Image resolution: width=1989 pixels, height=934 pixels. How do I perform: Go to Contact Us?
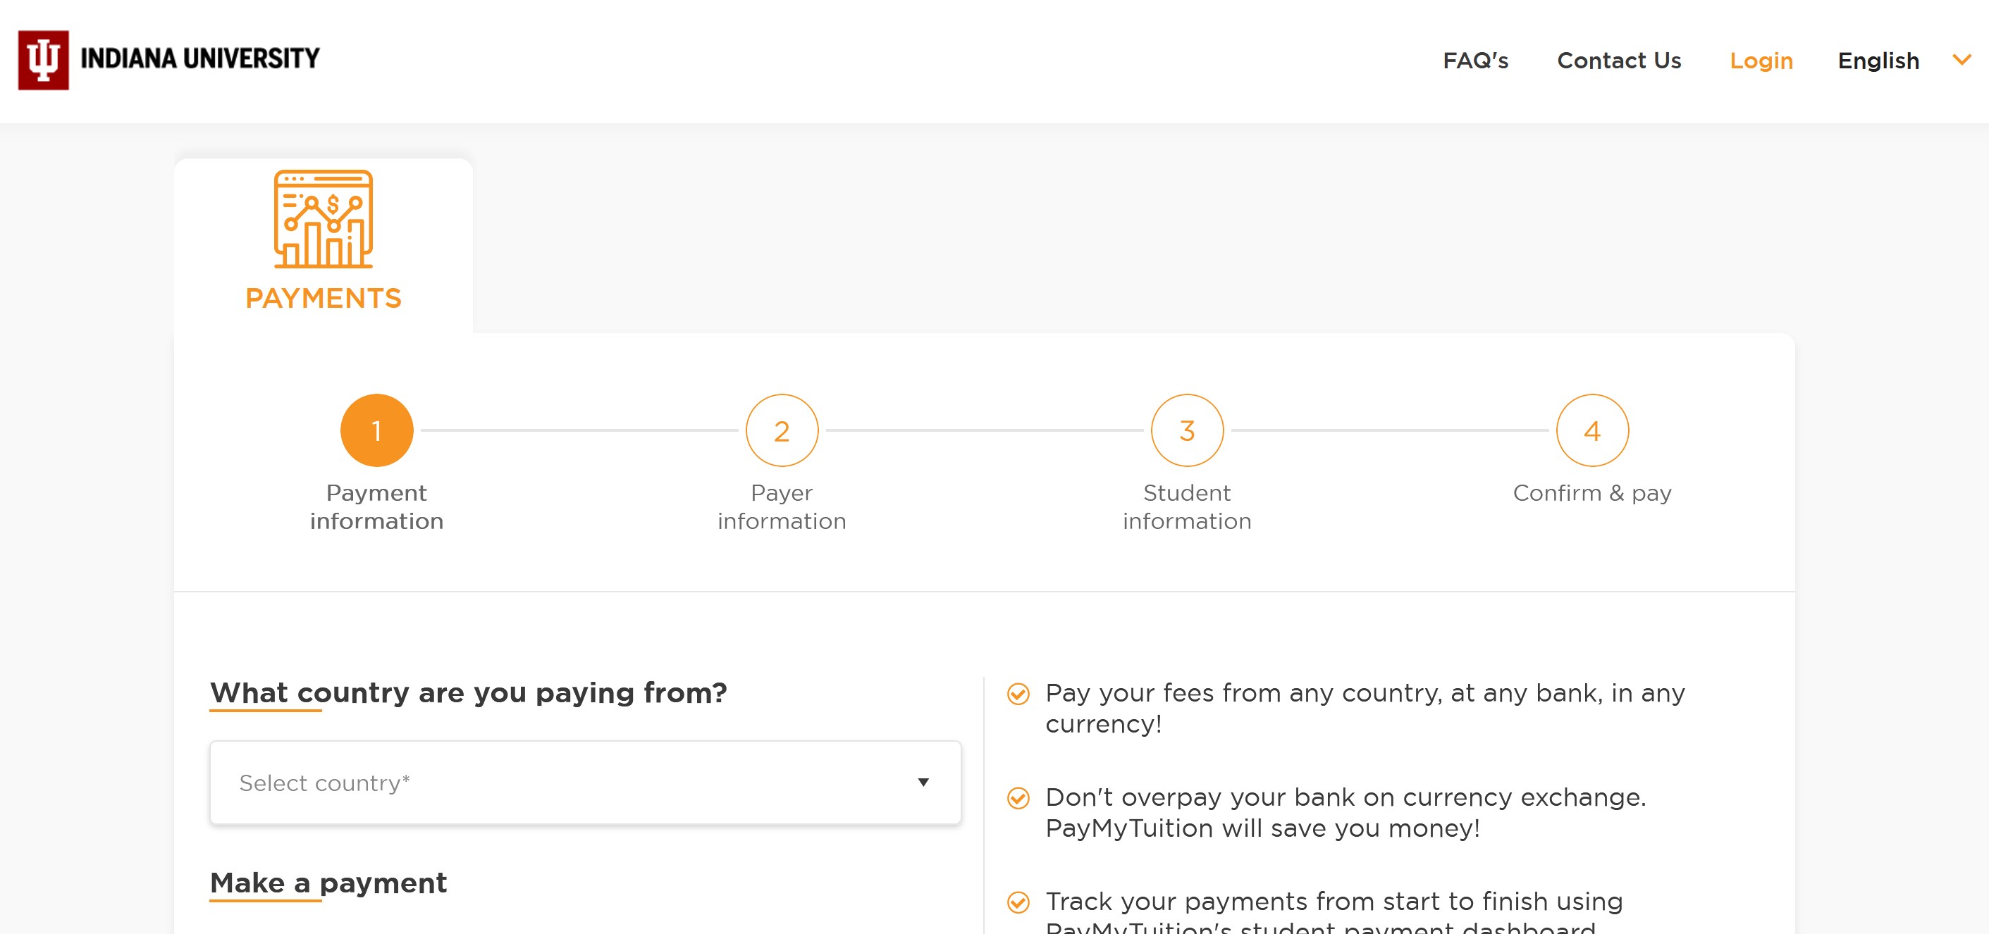coord(1618,61)
